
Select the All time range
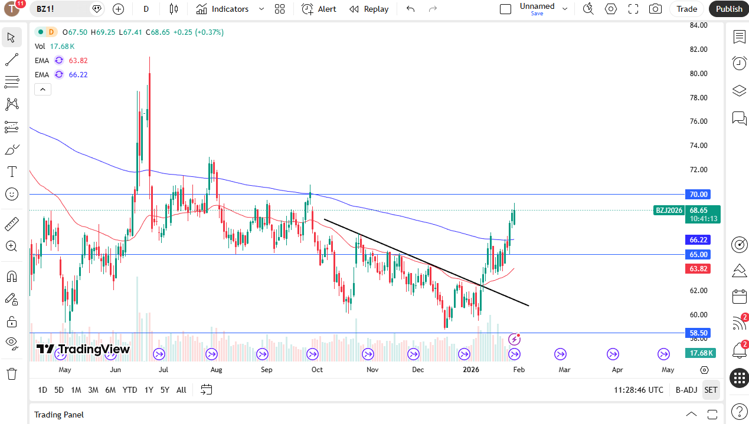point(181,390)
